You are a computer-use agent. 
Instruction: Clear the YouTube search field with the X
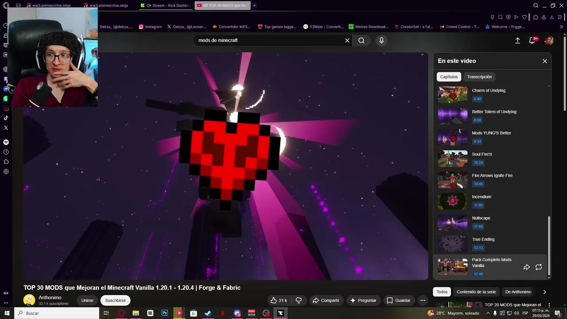pos(347,40)
